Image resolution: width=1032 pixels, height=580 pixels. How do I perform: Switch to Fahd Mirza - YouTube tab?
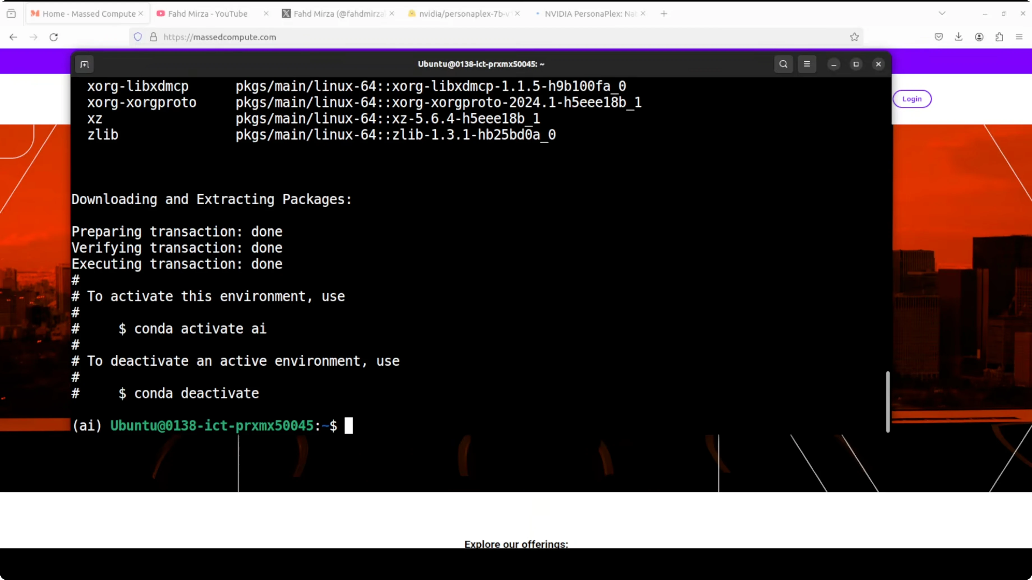point(208,14)
